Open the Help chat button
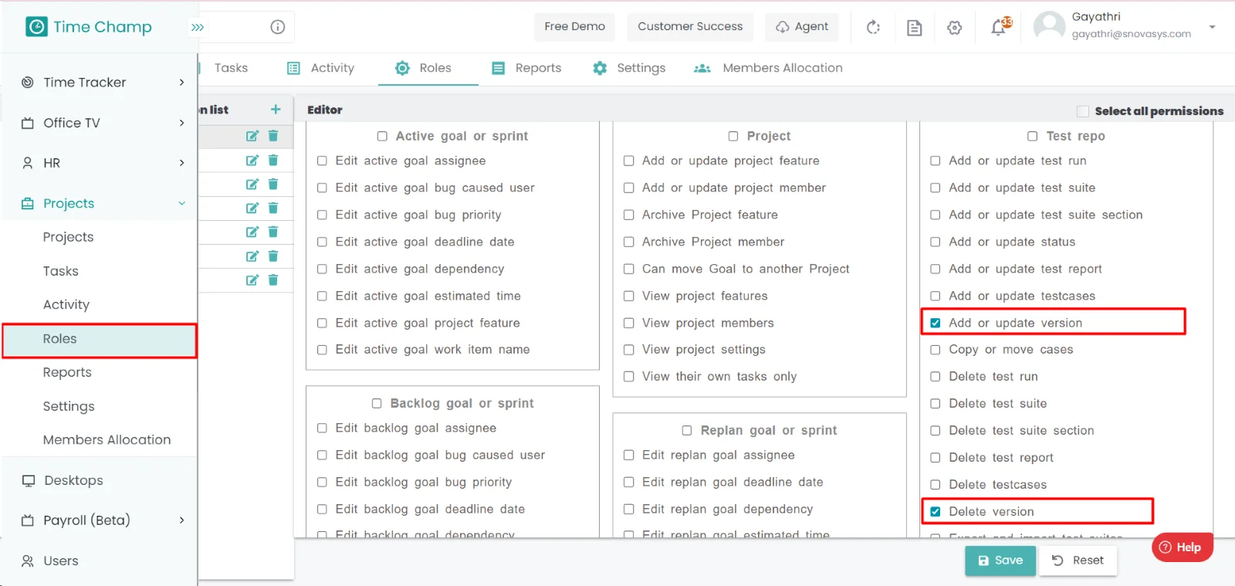 tap(1182, 547)
